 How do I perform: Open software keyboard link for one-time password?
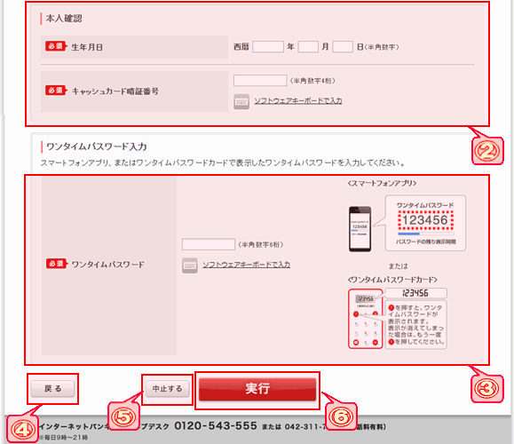click(x=246, y=265)
